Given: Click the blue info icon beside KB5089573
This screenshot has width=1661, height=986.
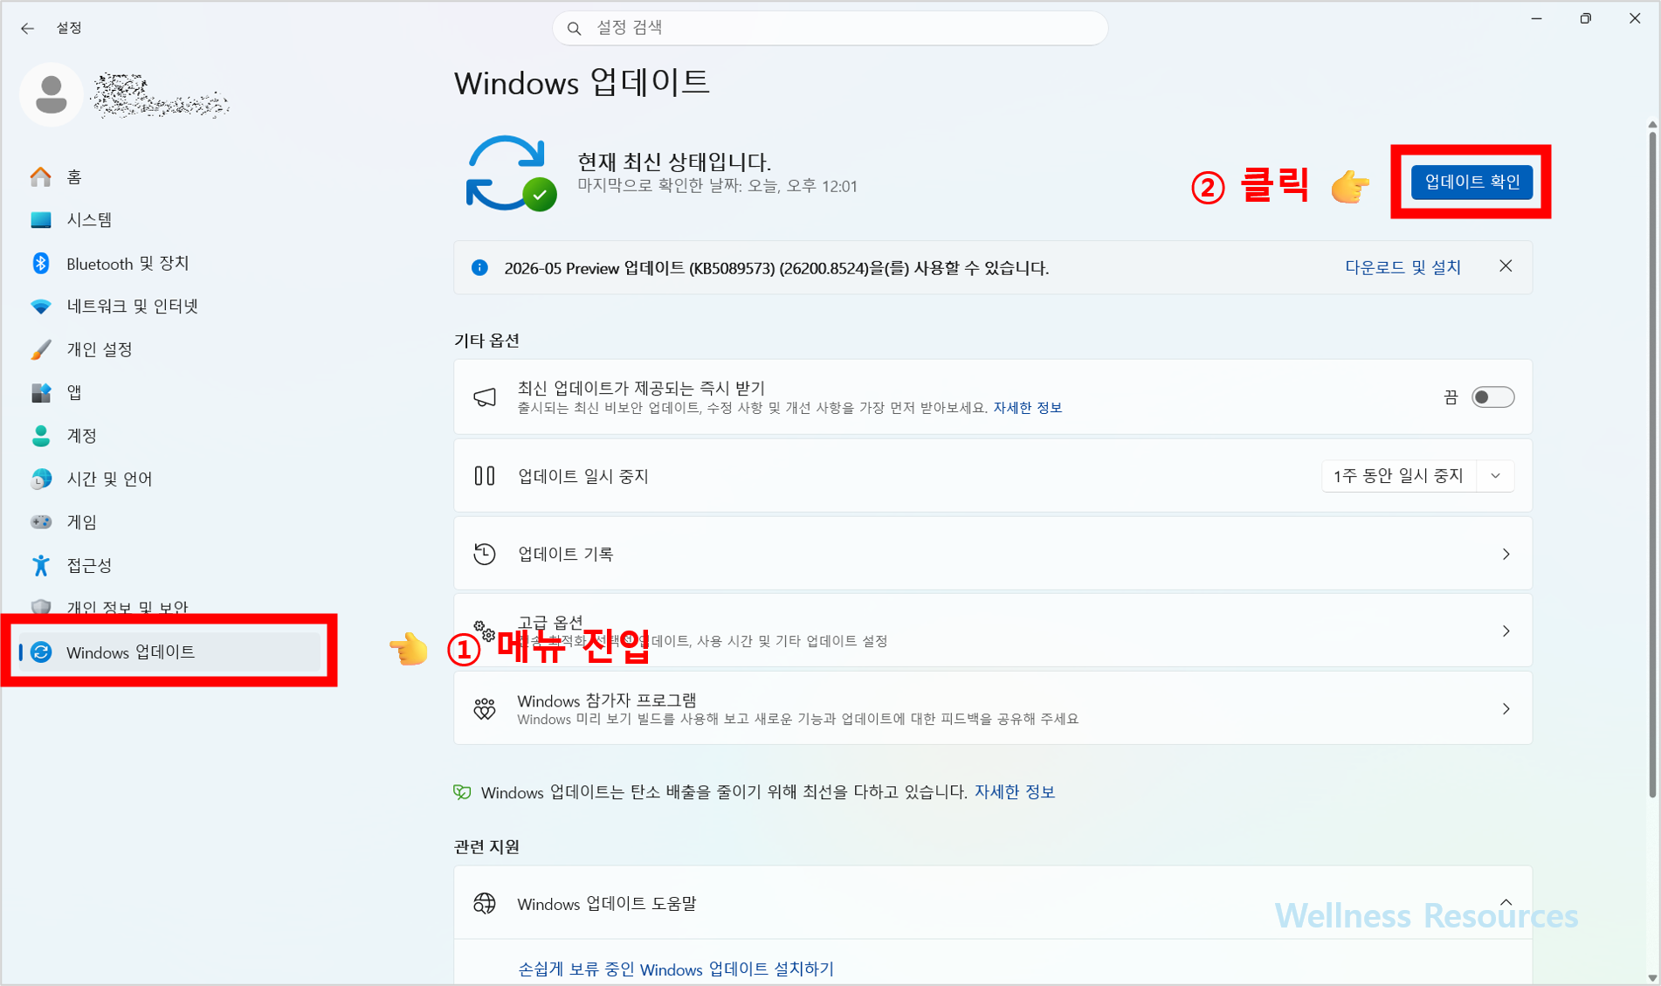Looking at the screenshot, I should click(479, 267).
